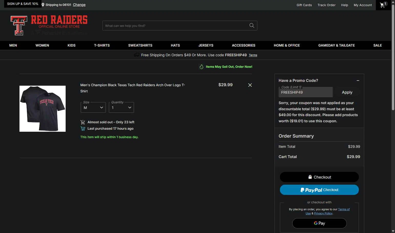Open the Champion Arch Over Logo T-Shirt title

click(x=133, y=88)
